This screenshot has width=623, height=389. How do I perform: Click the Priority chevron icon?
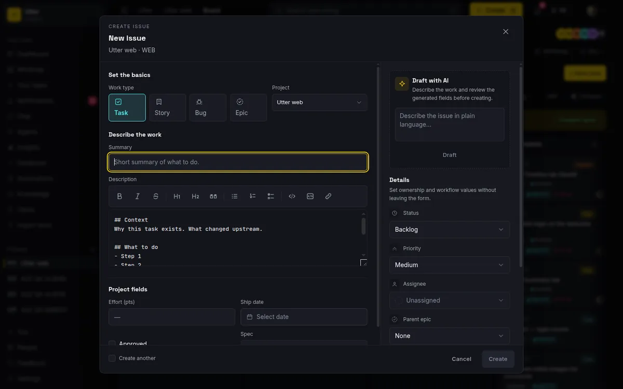[x=395, y=248]
